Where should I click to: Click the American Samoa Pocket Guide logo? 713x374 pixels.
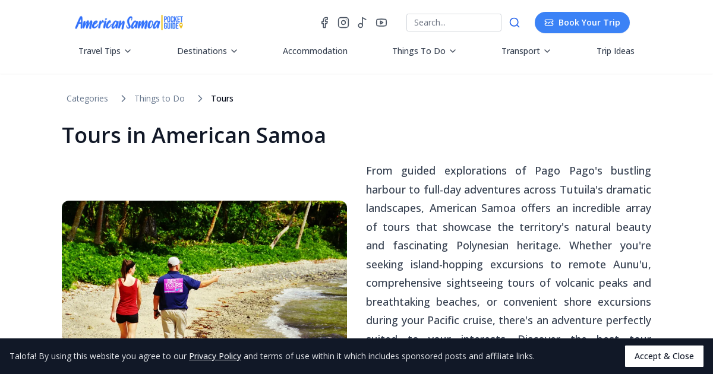click(x=129, y=23)
